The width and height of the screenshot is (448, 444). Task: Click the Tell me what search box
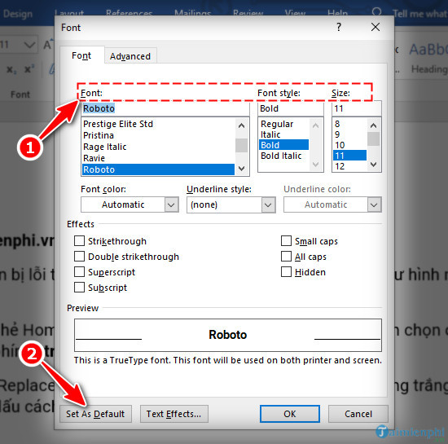pyautogui.click(x=419, y=14)
